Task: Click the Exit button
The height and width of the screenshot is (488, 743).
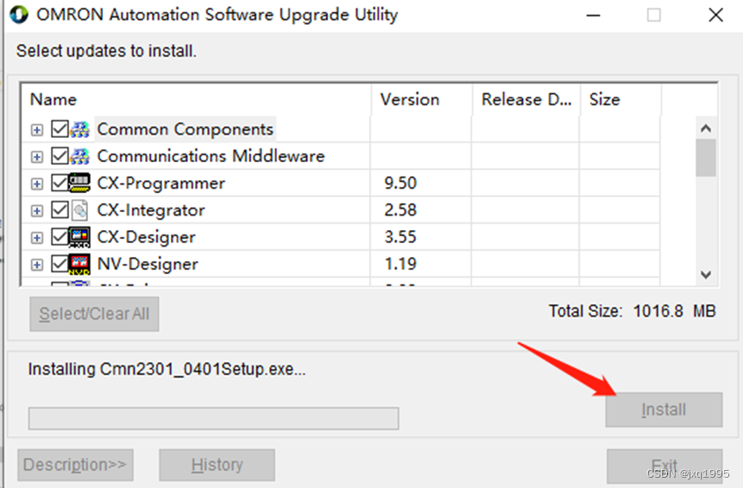Action: (x=664, y=466)
